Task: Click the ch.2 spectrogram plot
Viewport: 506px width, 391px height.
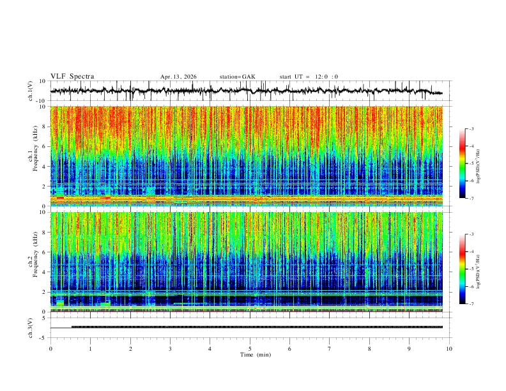Action: [246, 262]
